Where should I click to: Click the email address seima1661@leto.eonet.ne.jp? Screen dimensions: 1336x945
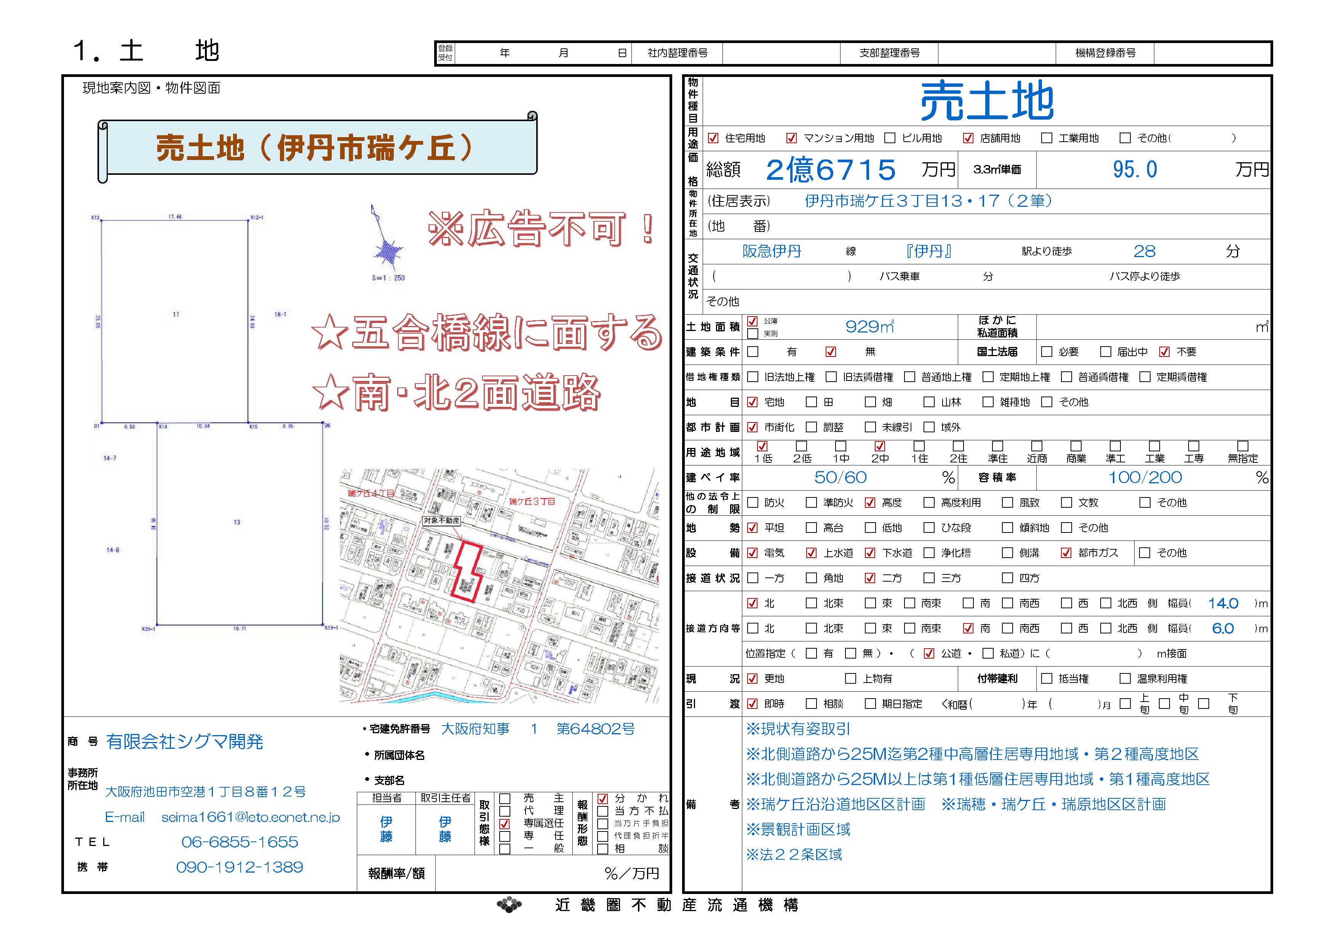(x=251, y=817)
